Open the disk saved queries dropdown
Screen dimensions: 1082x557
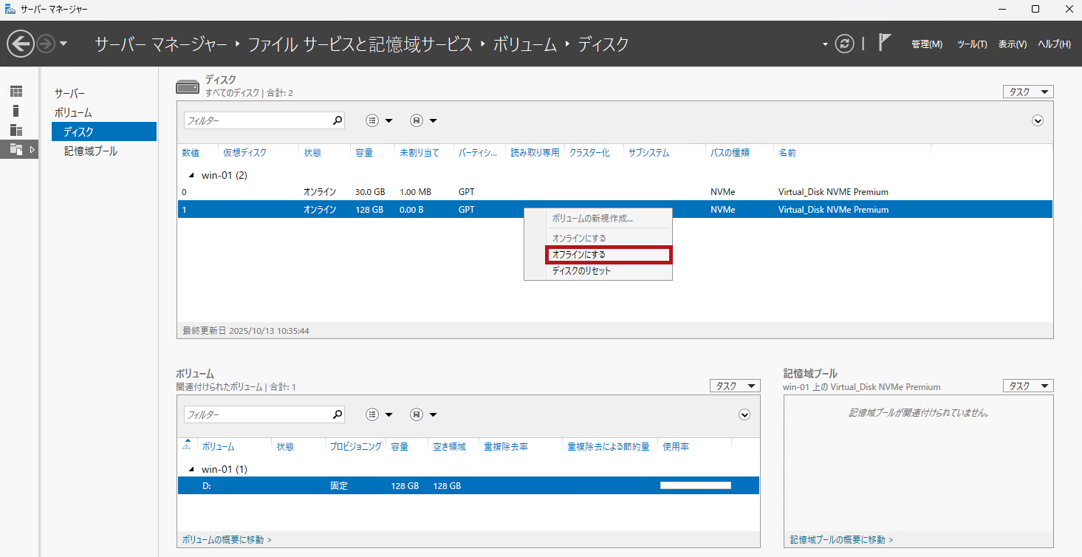424,120
